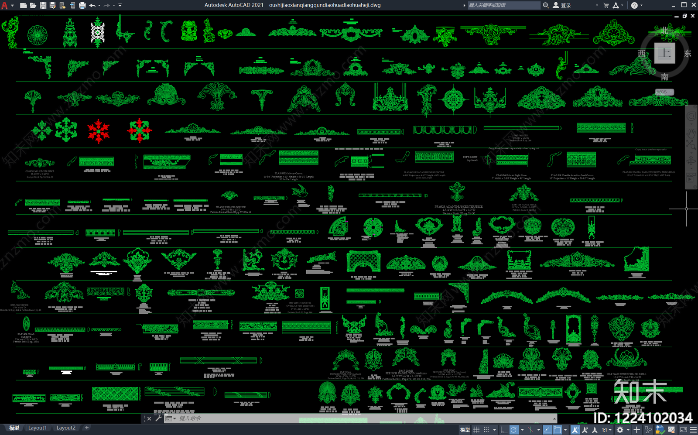This screenshot has height=435, width=698.
Task: Switch to the Layout1 tab
Action: coord(38,428)
